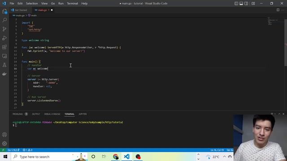Screen dimensions: 287x161
Task: Open the Help menu
Action: click(x=84, y=4)
